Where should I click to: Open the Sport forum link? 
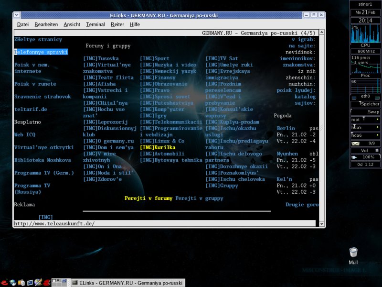(155, 58)
